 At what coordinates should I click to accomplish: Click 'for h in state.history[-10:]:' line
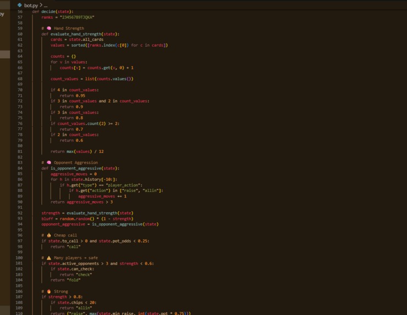[x=84, y=180]
